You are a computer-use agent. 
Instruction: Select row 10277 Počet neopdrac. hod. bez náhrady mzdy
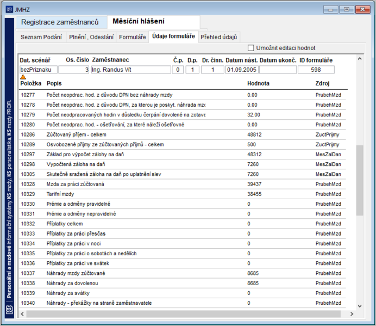(x=182, y=95)
